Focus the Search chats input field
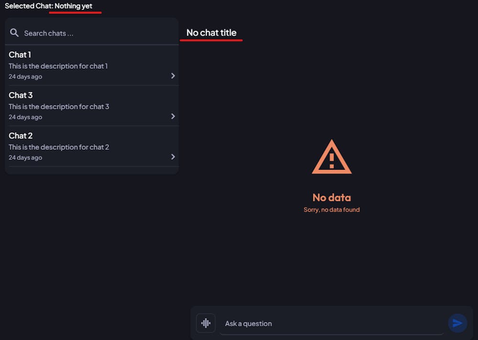 click(96, 33)
